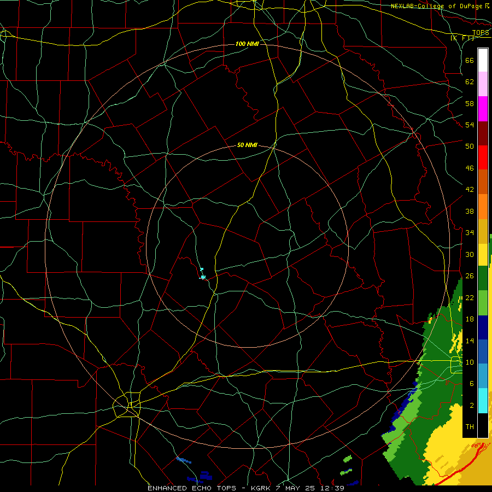Click the legend value "22"
492x492 pixels.
(470, 298)
